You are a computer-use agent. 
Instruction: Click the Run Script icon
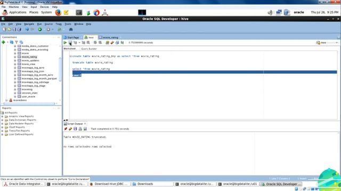[x=70, y=42]
